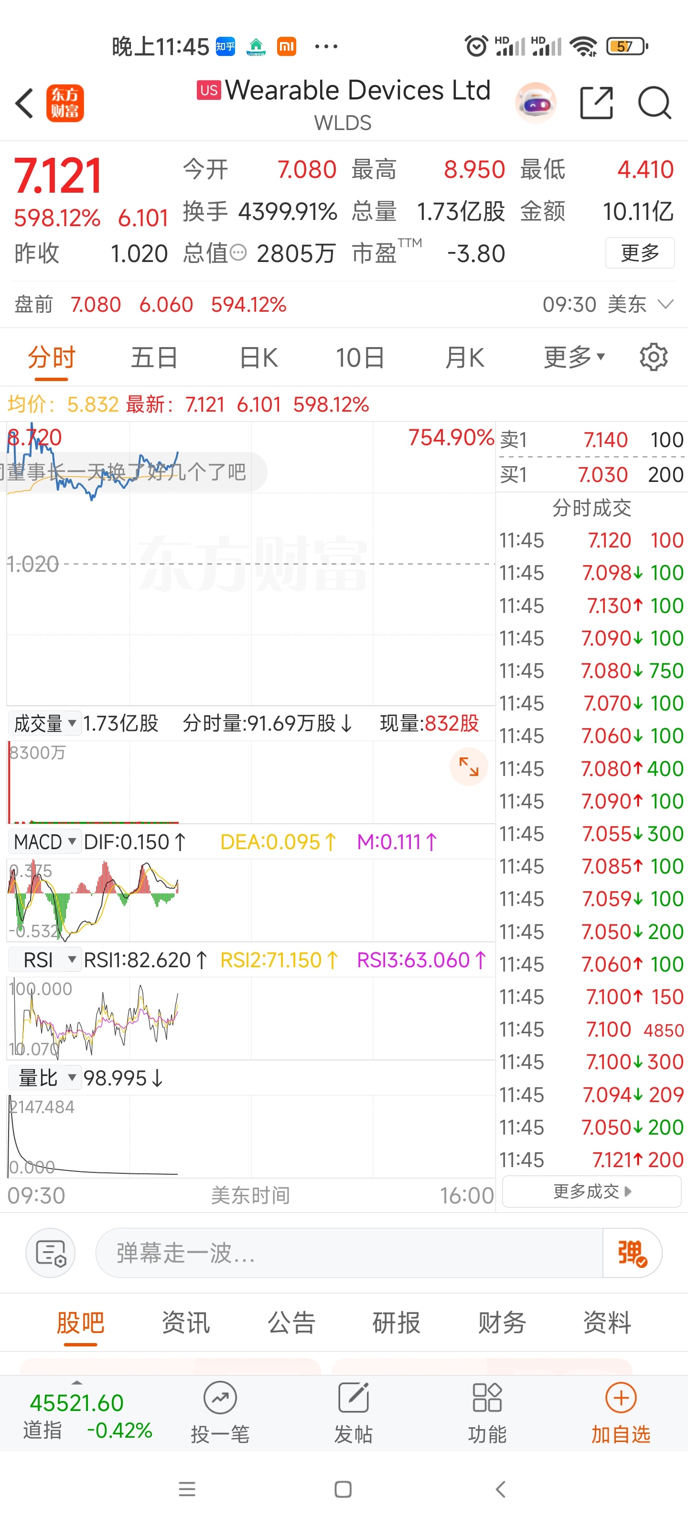The height and width of the screenshot is (1530, 688).
Task: Tap the Zhihu notification icon
Action: (x=226, y=46)
